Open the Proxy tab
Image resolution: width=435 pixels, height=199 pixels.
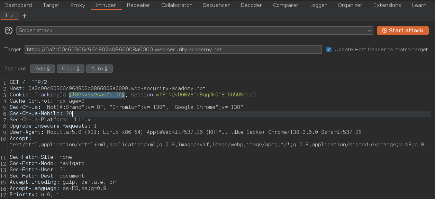[78, 5]
